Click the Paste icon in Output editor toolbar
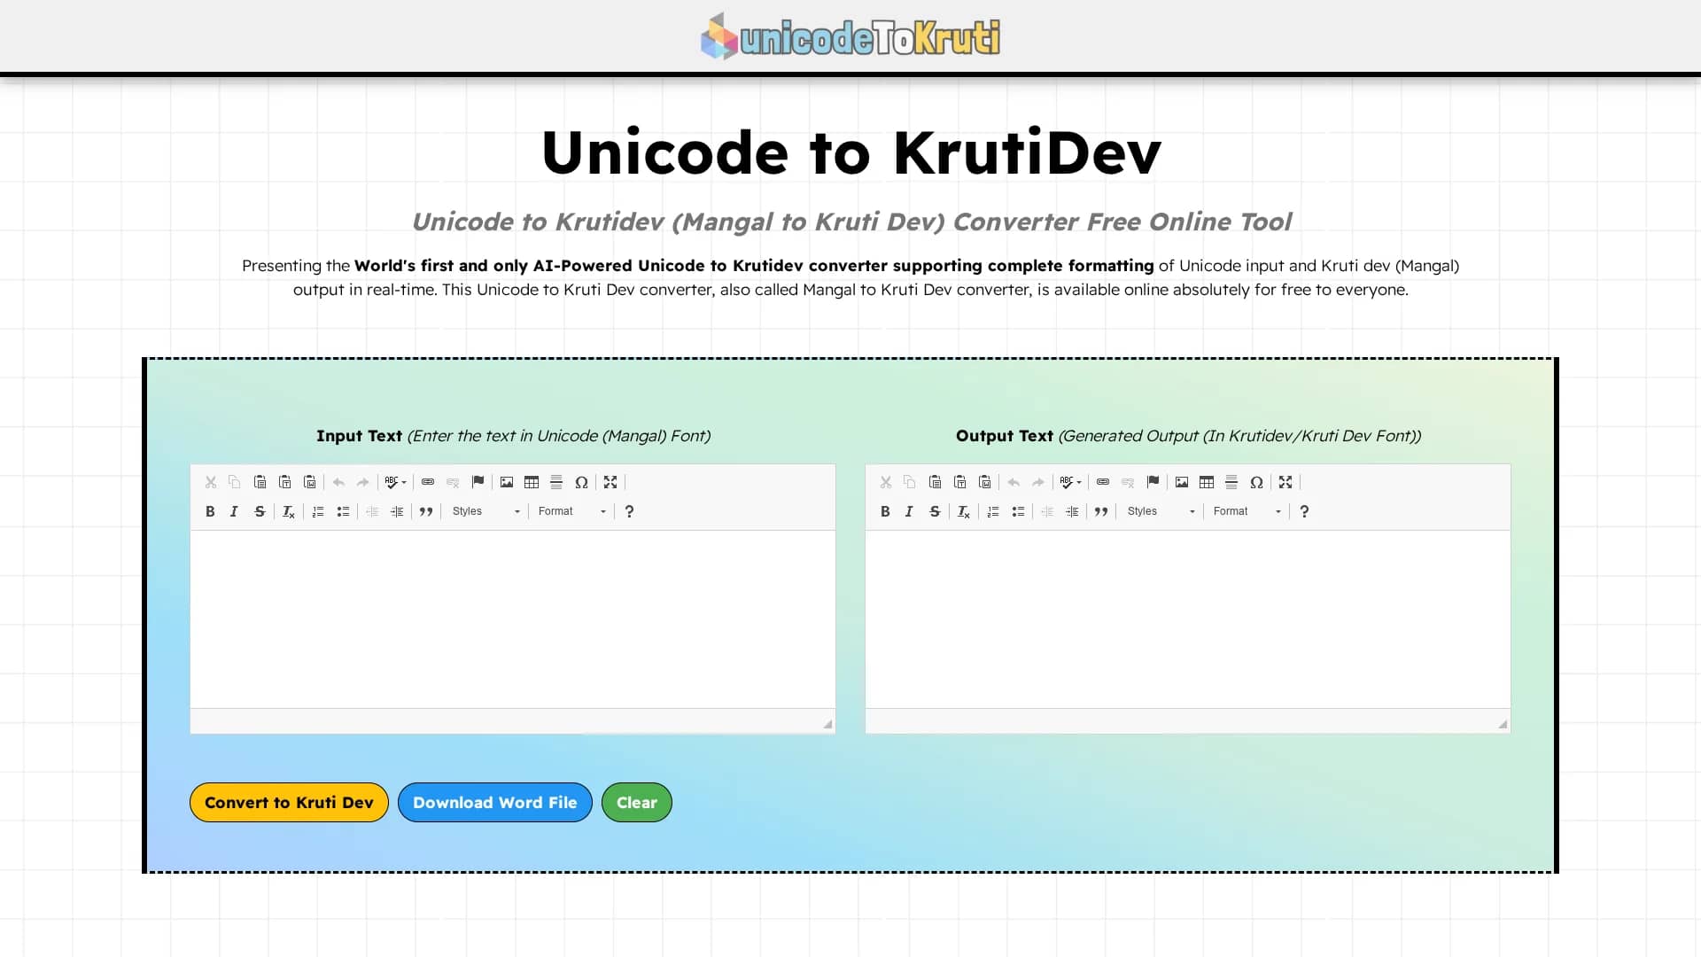The height and width of the screenshot is (957, 1701). pos(935,482)
